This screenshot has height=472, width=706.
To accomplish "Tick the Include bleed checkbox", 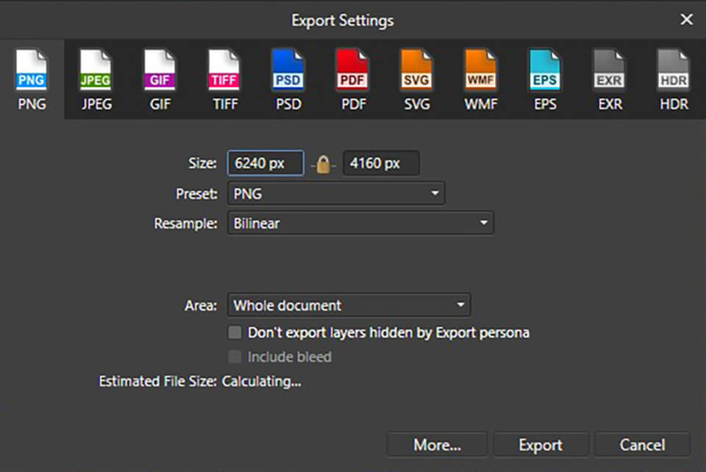I will [x=235, y=357].
